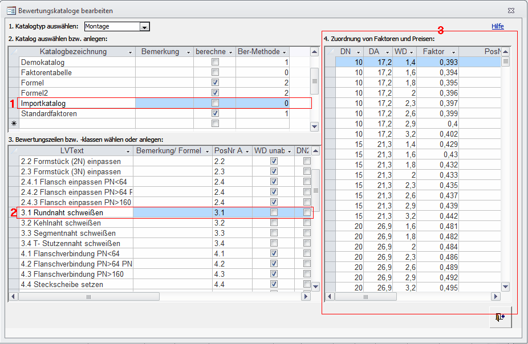Enable the berechne checkbox for Demokatalog

(215, 62)
